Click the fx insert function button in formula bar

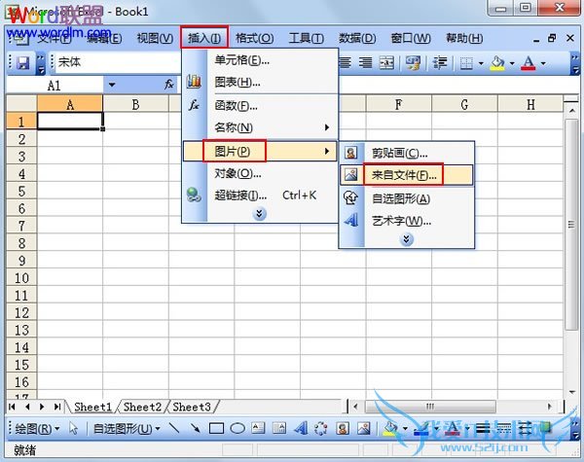169,85
